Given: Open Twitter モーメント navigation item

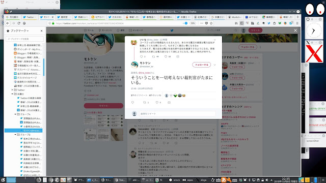Looking at the screenshot, I should (105, 30).
